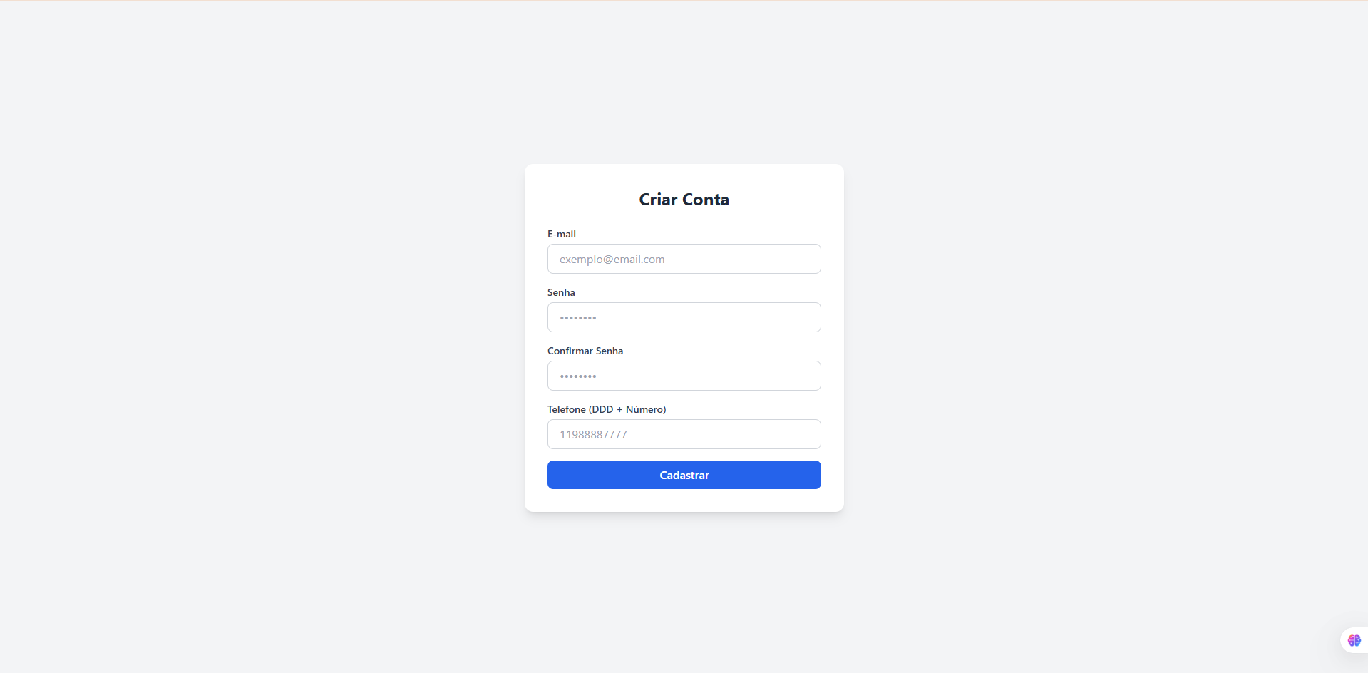The image size is (1368, 673).
Task: Click the "Cadastrar" text on the submit button
Action: 684,475
